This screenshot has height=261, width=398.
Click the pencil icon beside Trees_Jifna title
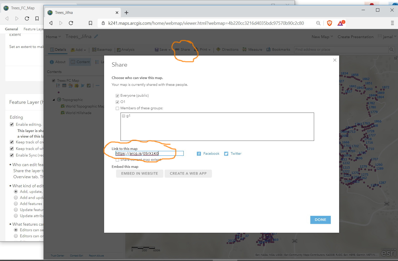[x=96, y=36]
